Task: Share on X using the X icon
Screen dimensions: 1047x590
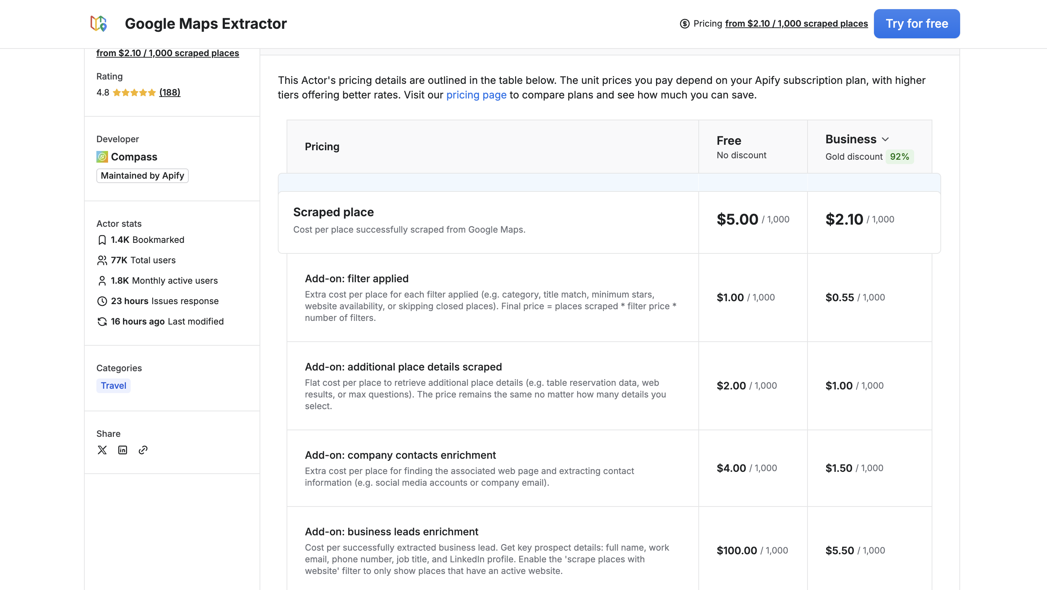Action: coord(102,450)
